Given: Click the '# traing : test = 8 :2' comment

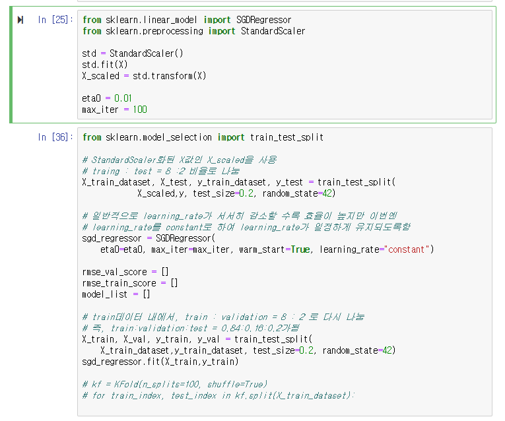Looking at the screenshot, I should 160,171.
